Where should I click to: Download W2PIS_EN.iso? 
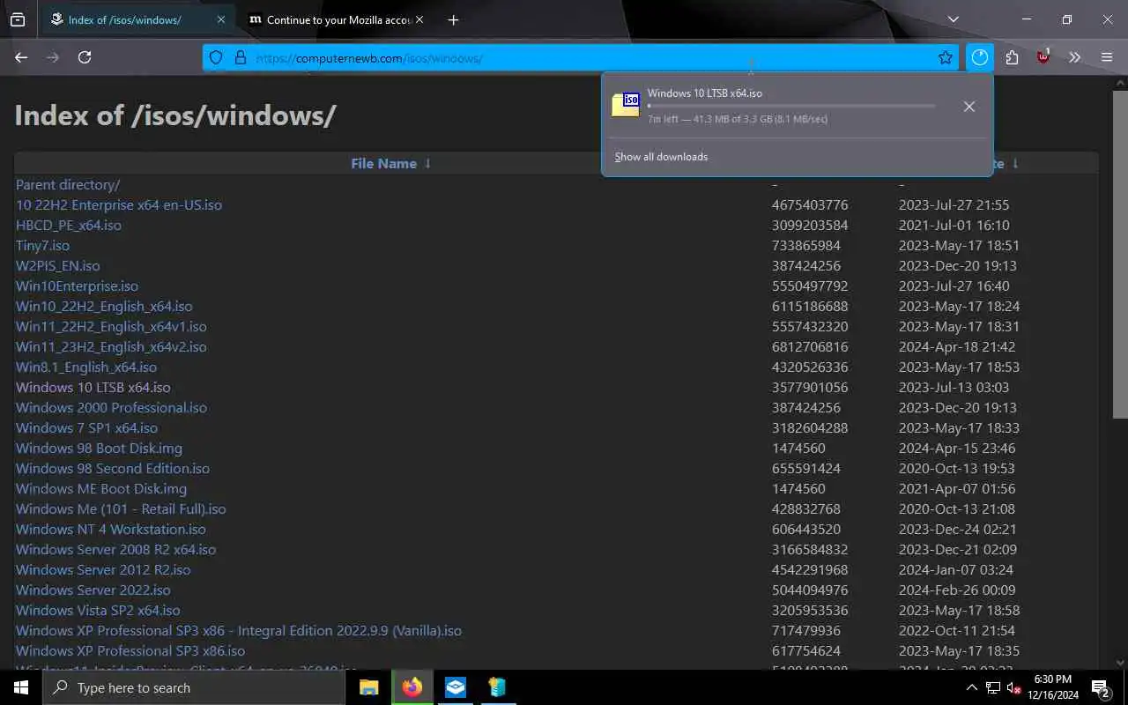pyautogui.click(x=58, y=266)
